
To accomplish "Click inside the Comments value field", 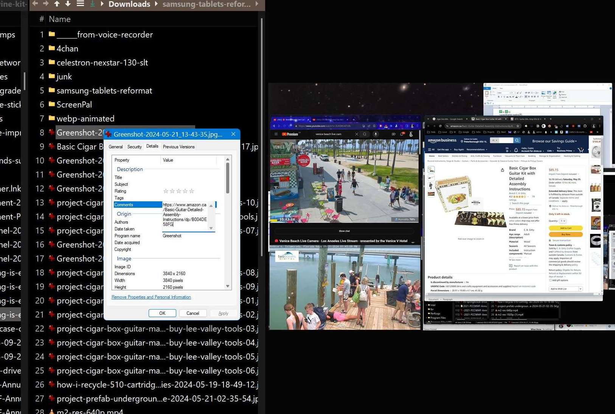I will [185, 214].
